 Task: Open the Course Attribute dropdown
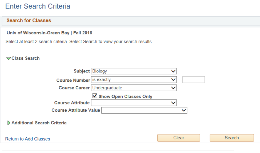(134, 103)
